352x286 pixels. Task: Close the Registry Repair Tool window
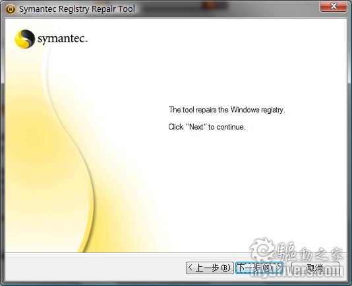pyautogui.click(x=334, y=7)
